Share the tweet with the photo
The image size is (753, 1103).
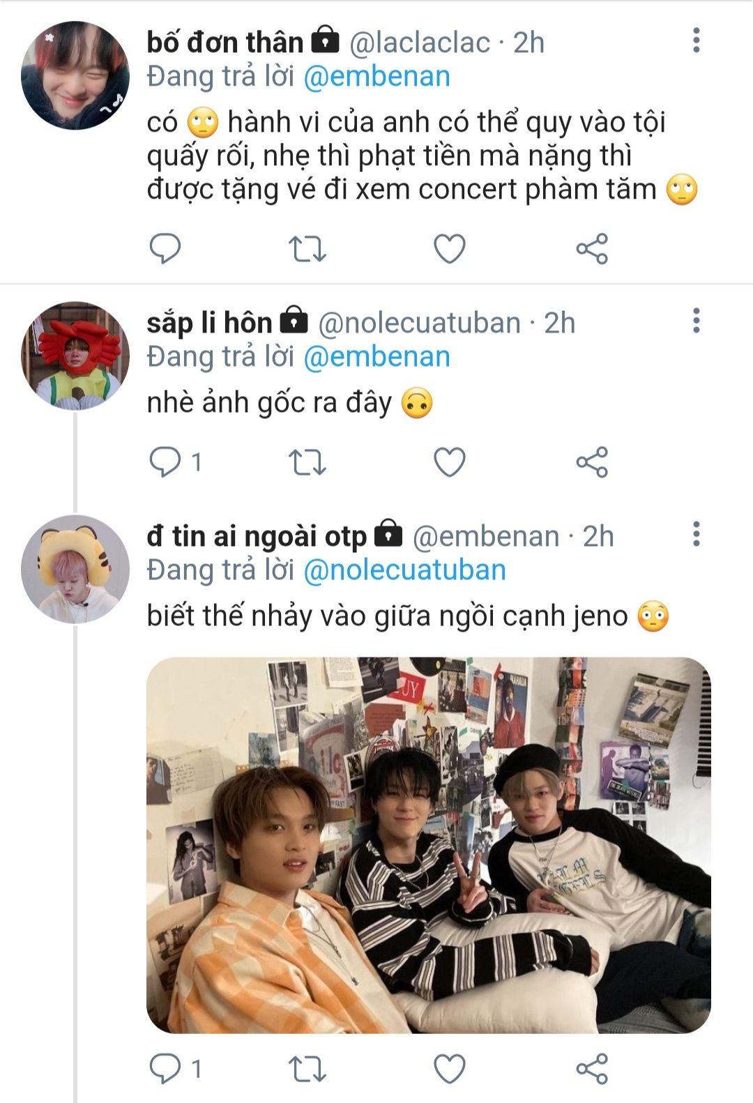click(x=592, y=1068)
